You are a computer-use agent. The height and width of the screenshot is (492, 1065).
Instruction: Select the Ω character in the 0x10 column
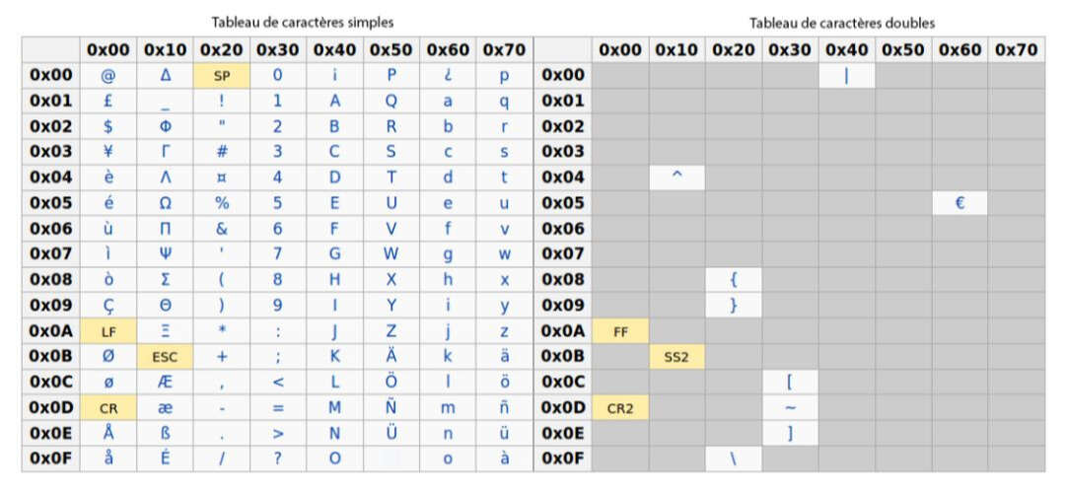(165, 203)
